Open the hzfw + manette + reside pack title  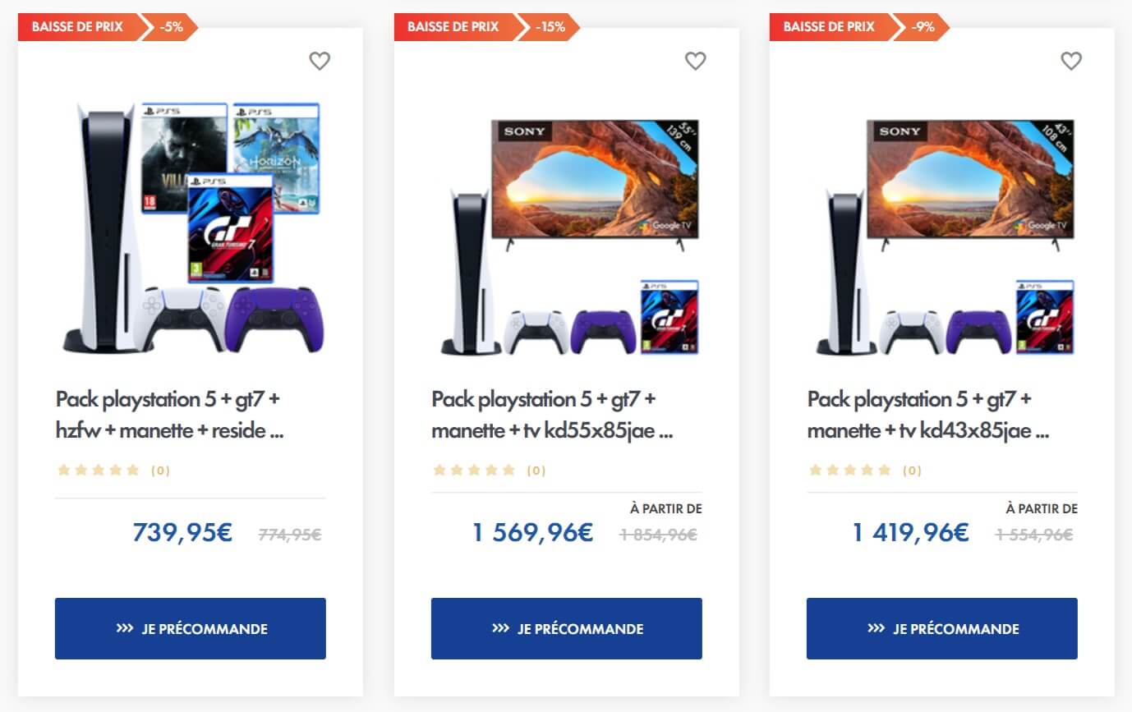pos(169,415)
